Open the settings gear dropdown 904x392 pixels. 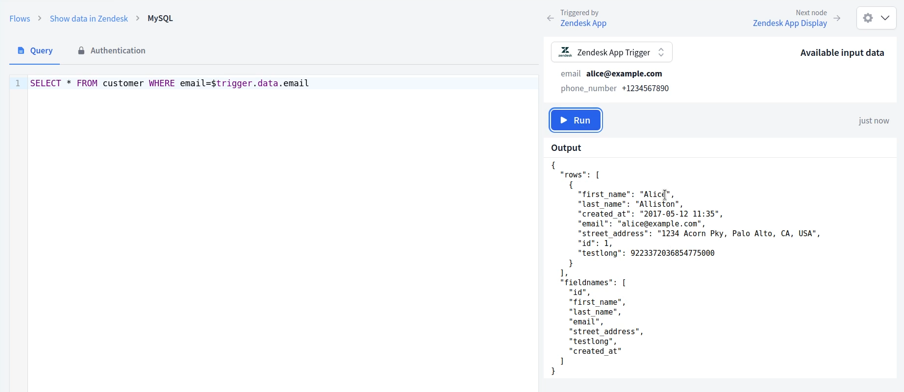876,18
